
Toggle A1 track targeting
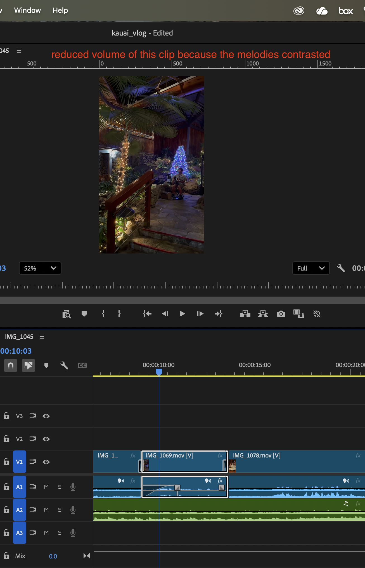tap(20, 487)
